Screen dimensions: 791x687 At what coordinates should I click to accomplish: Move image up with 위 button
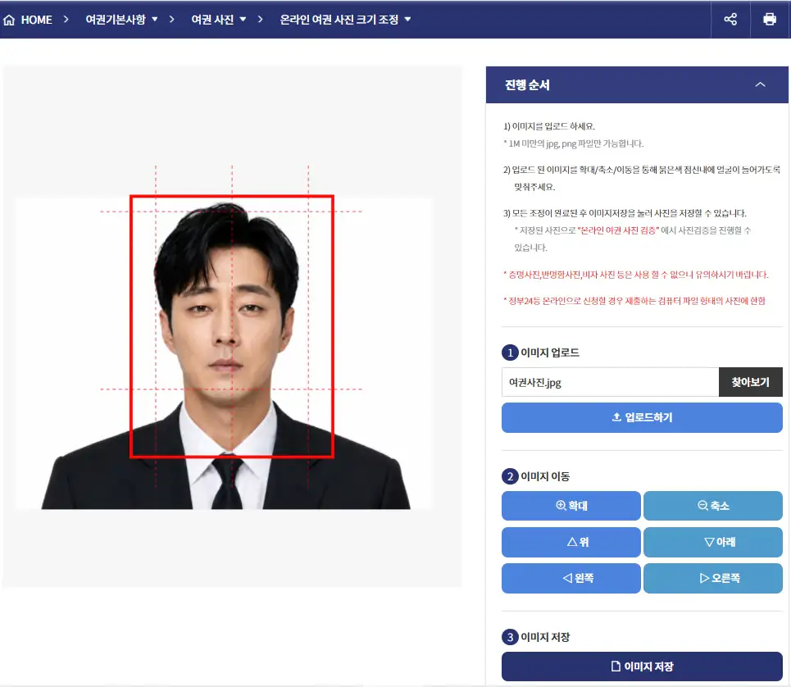[571, 542]
